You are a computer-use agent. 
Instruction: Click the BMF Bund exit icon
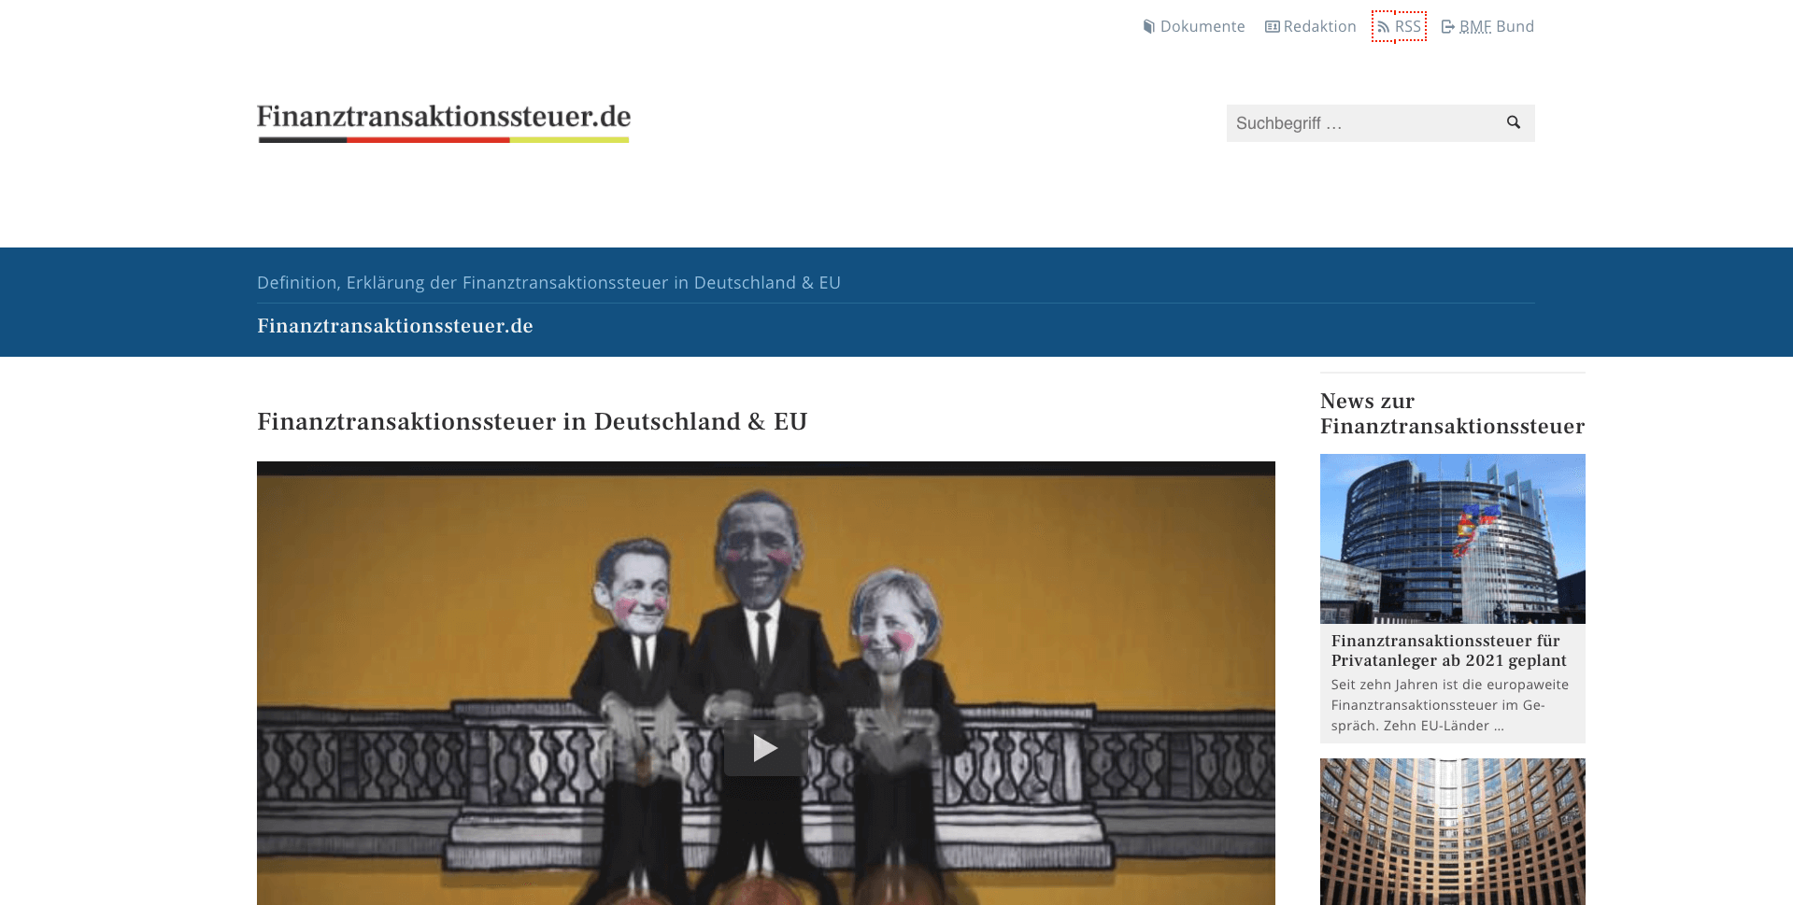click(x=1448, y=26)
